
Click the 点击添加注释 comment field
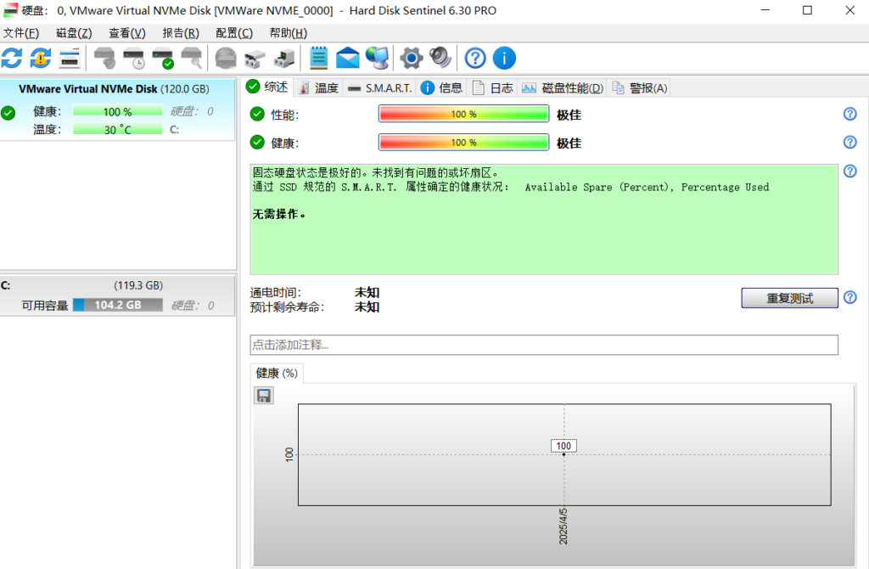[x=544, y=345]
